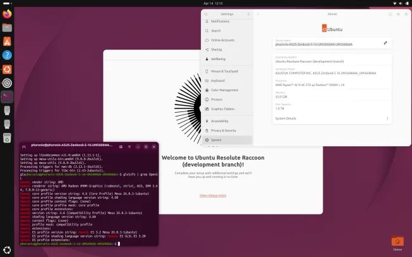
Task: Click the Settings sidebar search magnifier icon
Action: pos(206,14)
